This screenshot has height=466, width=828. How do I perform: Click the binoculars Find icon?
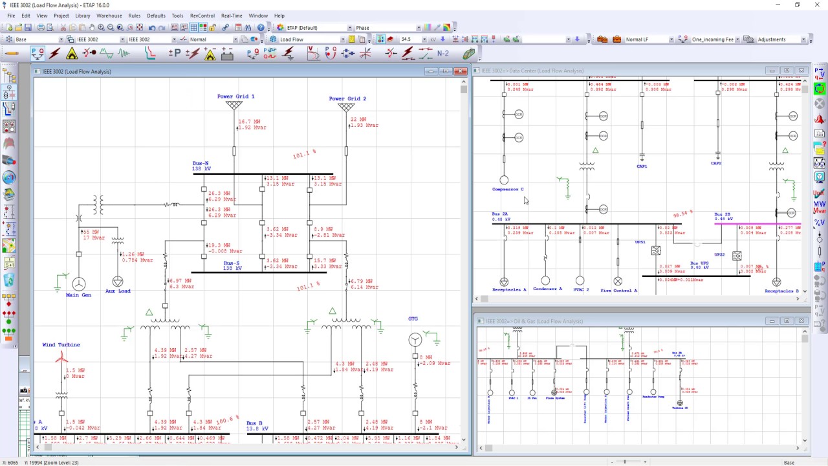[x=248, y=28]
